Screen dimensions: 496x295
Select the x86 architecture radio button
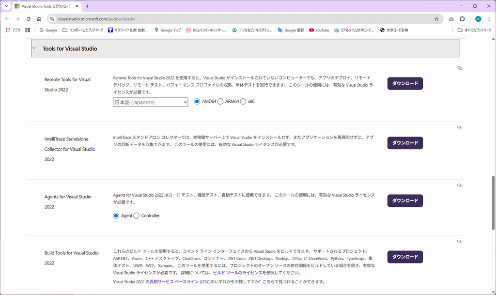[243, 102]
